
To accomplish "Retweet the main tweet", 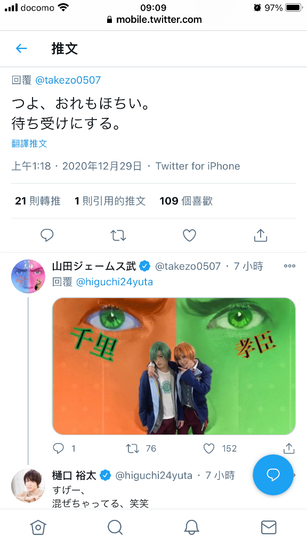I will (118, 235).
